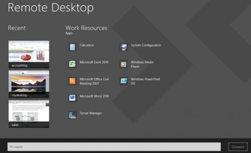Open the mydesktop recent connection thumbnail
Screen dimensions: 251x153
point(29,84)
